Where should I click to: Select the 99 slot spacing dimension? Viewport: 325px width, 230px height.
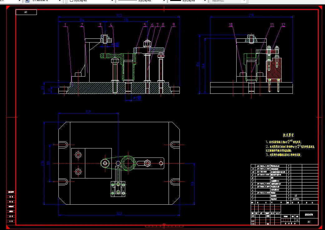[48, 163]
